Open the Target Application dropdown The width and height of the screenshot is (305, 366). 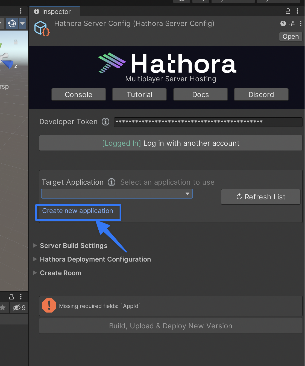(x=117, y=194)
